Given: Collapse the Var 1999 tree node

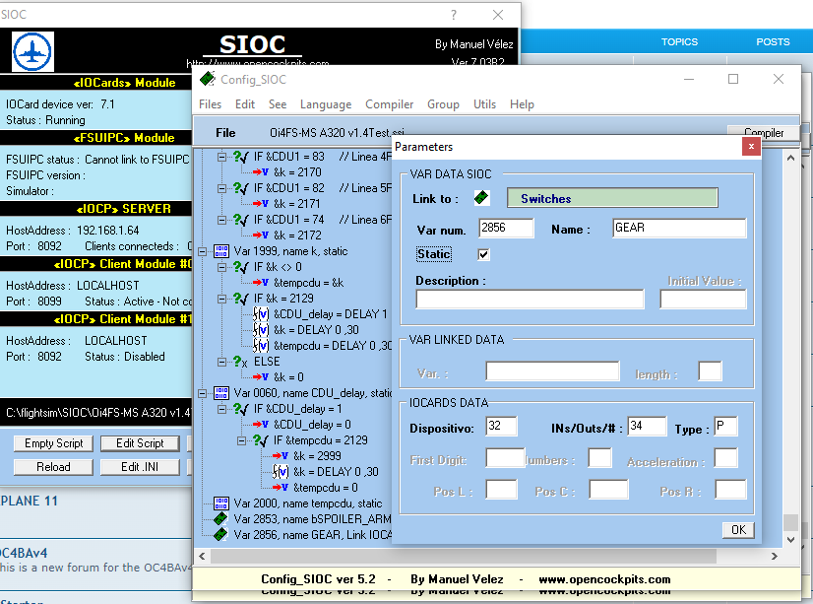Looking at the screenshot, I should pos(204,252).
